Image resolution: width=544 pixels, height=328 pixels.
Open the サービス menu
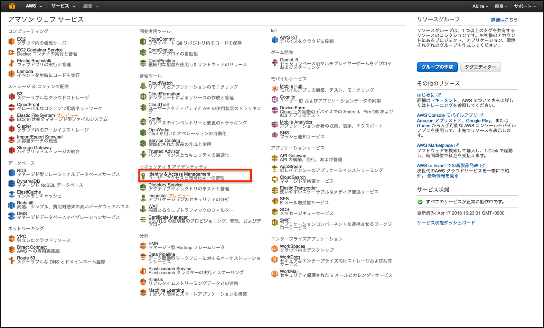point(60,6)
